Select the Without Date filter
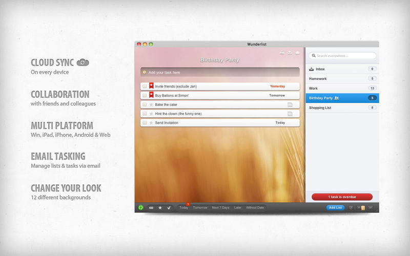The height and width of the screenshot is (256, 410). click(255, 208)
